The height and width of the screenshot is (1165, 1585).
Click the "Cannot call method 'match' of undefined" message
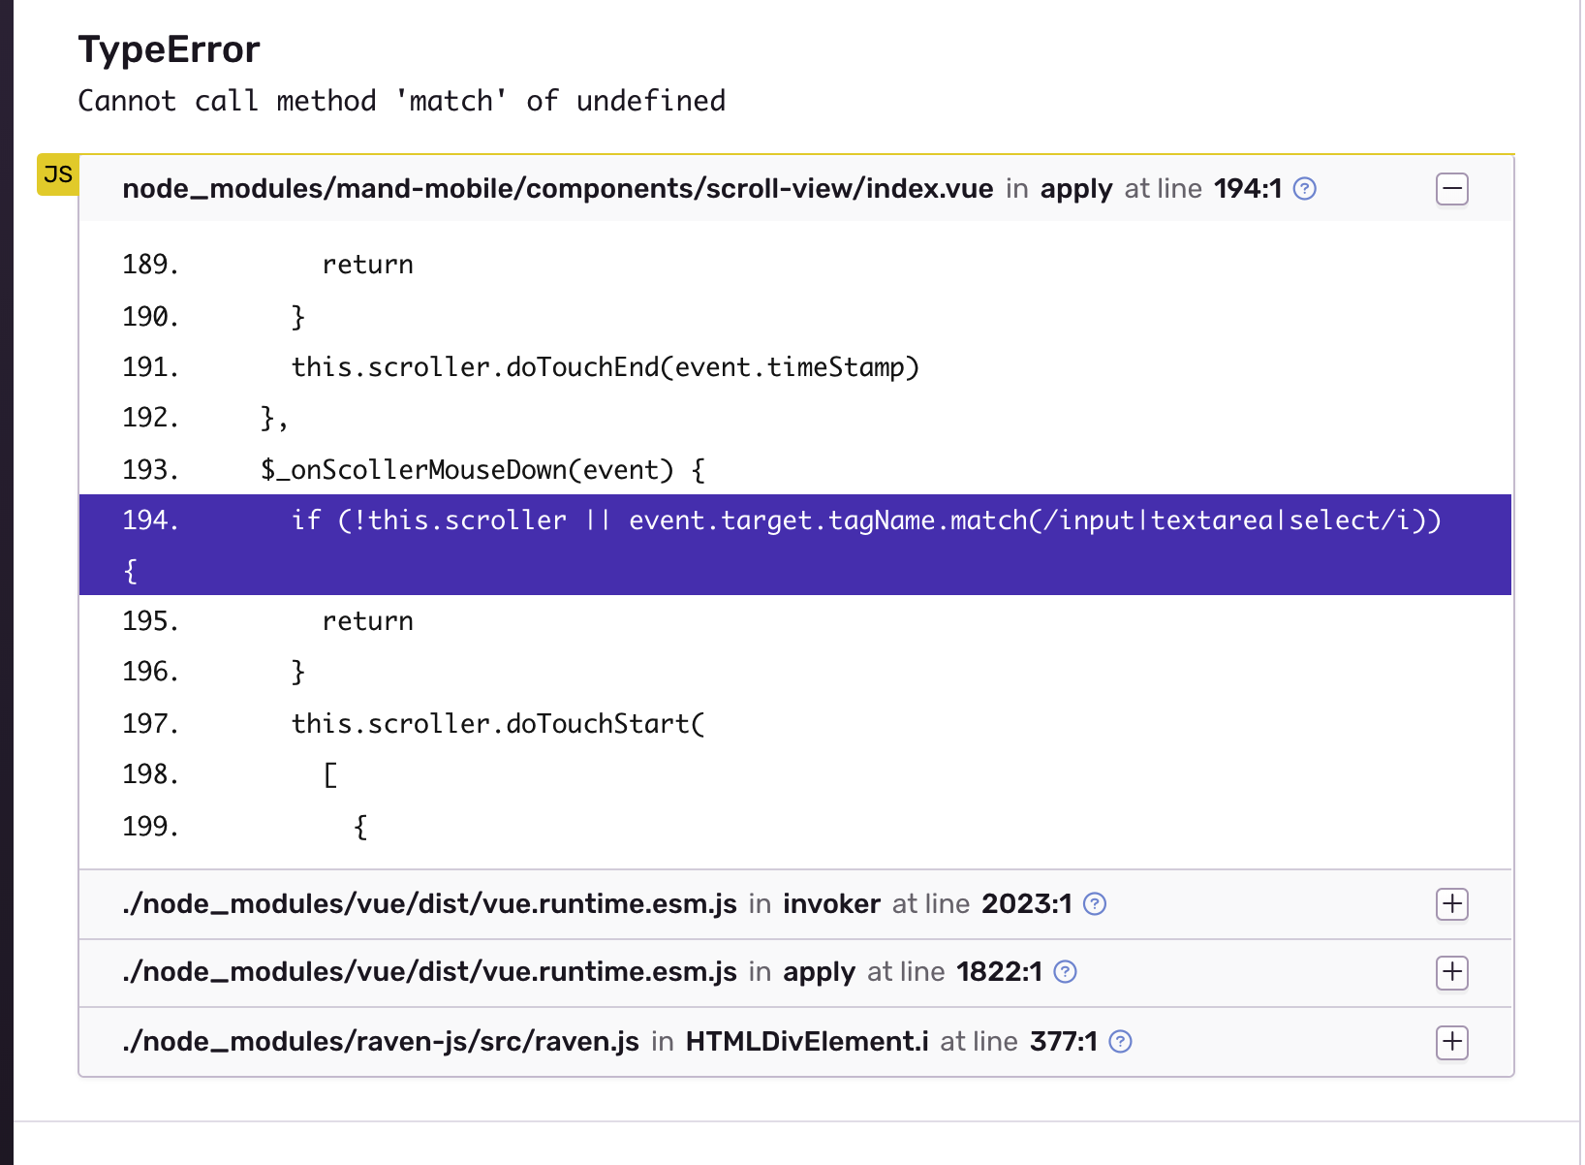401,101
